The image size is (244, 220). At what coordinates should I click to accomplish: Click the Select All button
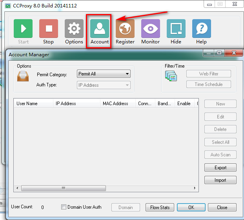coord(220,142)
